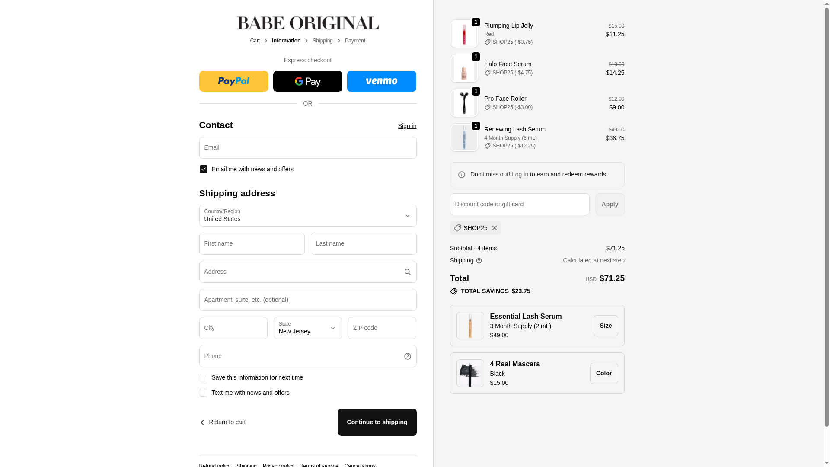Check Text me with news and offers
This screenshot has width=830, height=467.
[x=204, y=393]
